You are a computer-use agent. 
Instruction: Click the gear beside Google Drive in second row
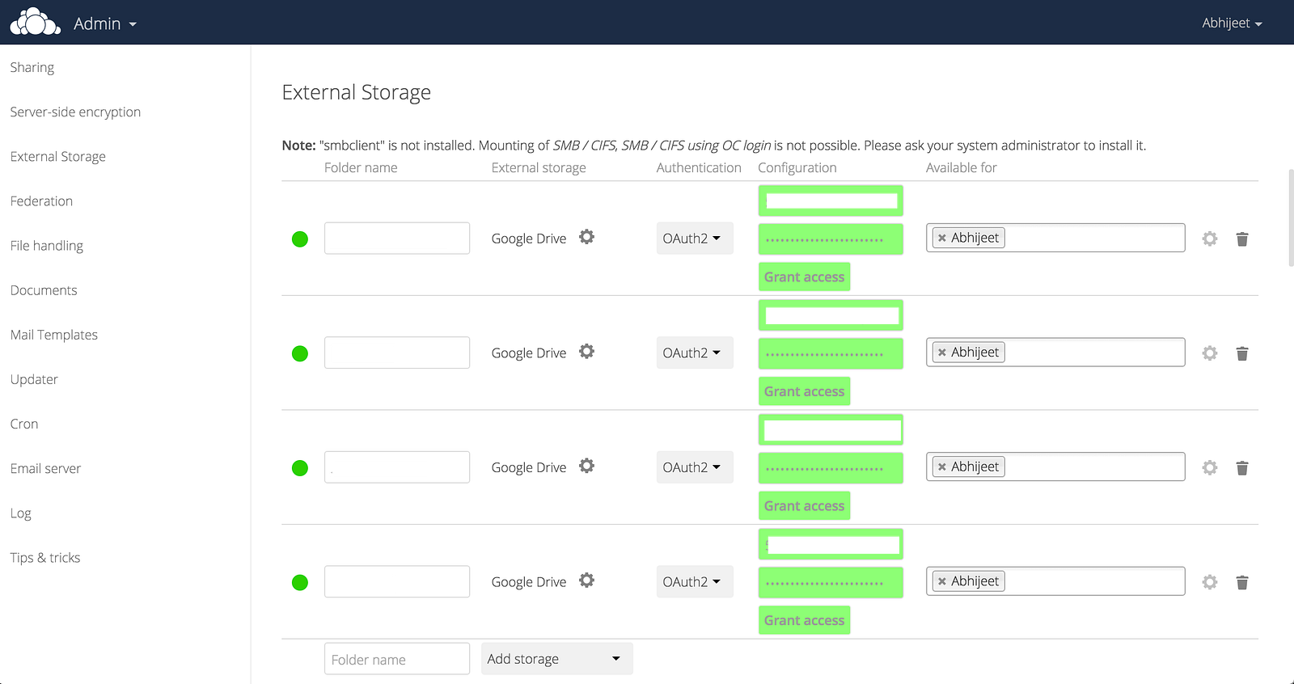(x=587, y=352)
